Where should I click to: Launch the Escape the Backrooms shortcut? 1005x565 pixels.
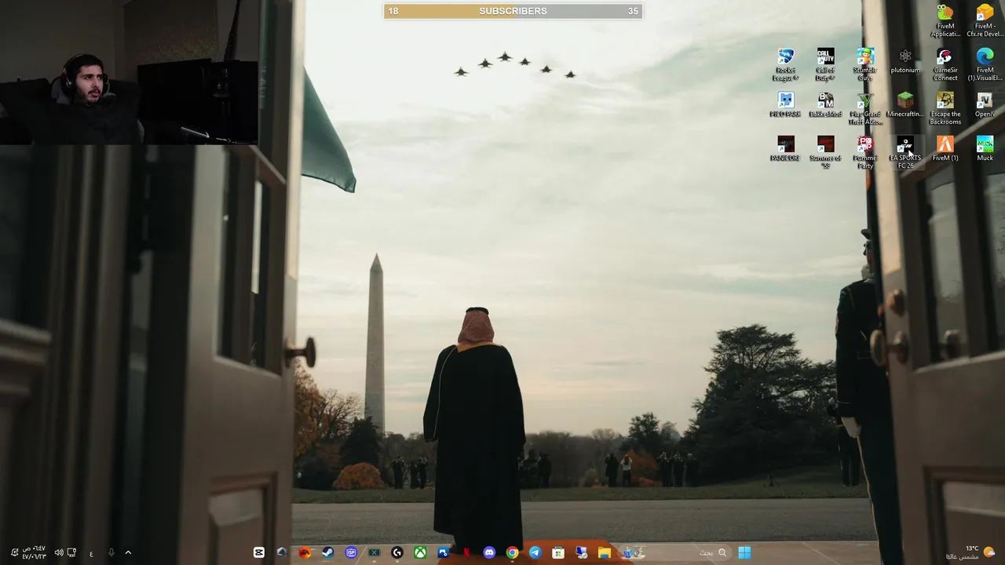(x=945, y=108)
